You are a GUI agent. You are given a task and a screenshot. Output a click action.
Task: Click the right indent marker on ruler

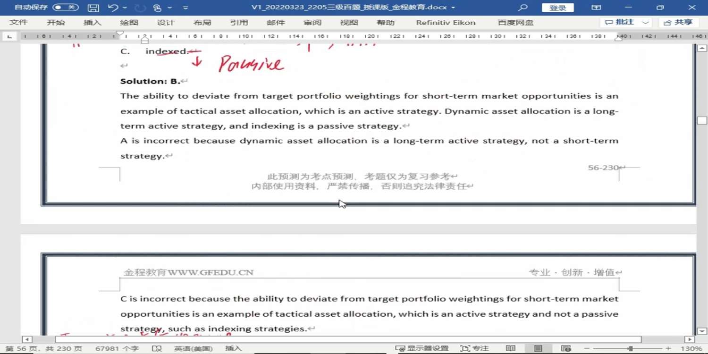click(x=618, y=39)
